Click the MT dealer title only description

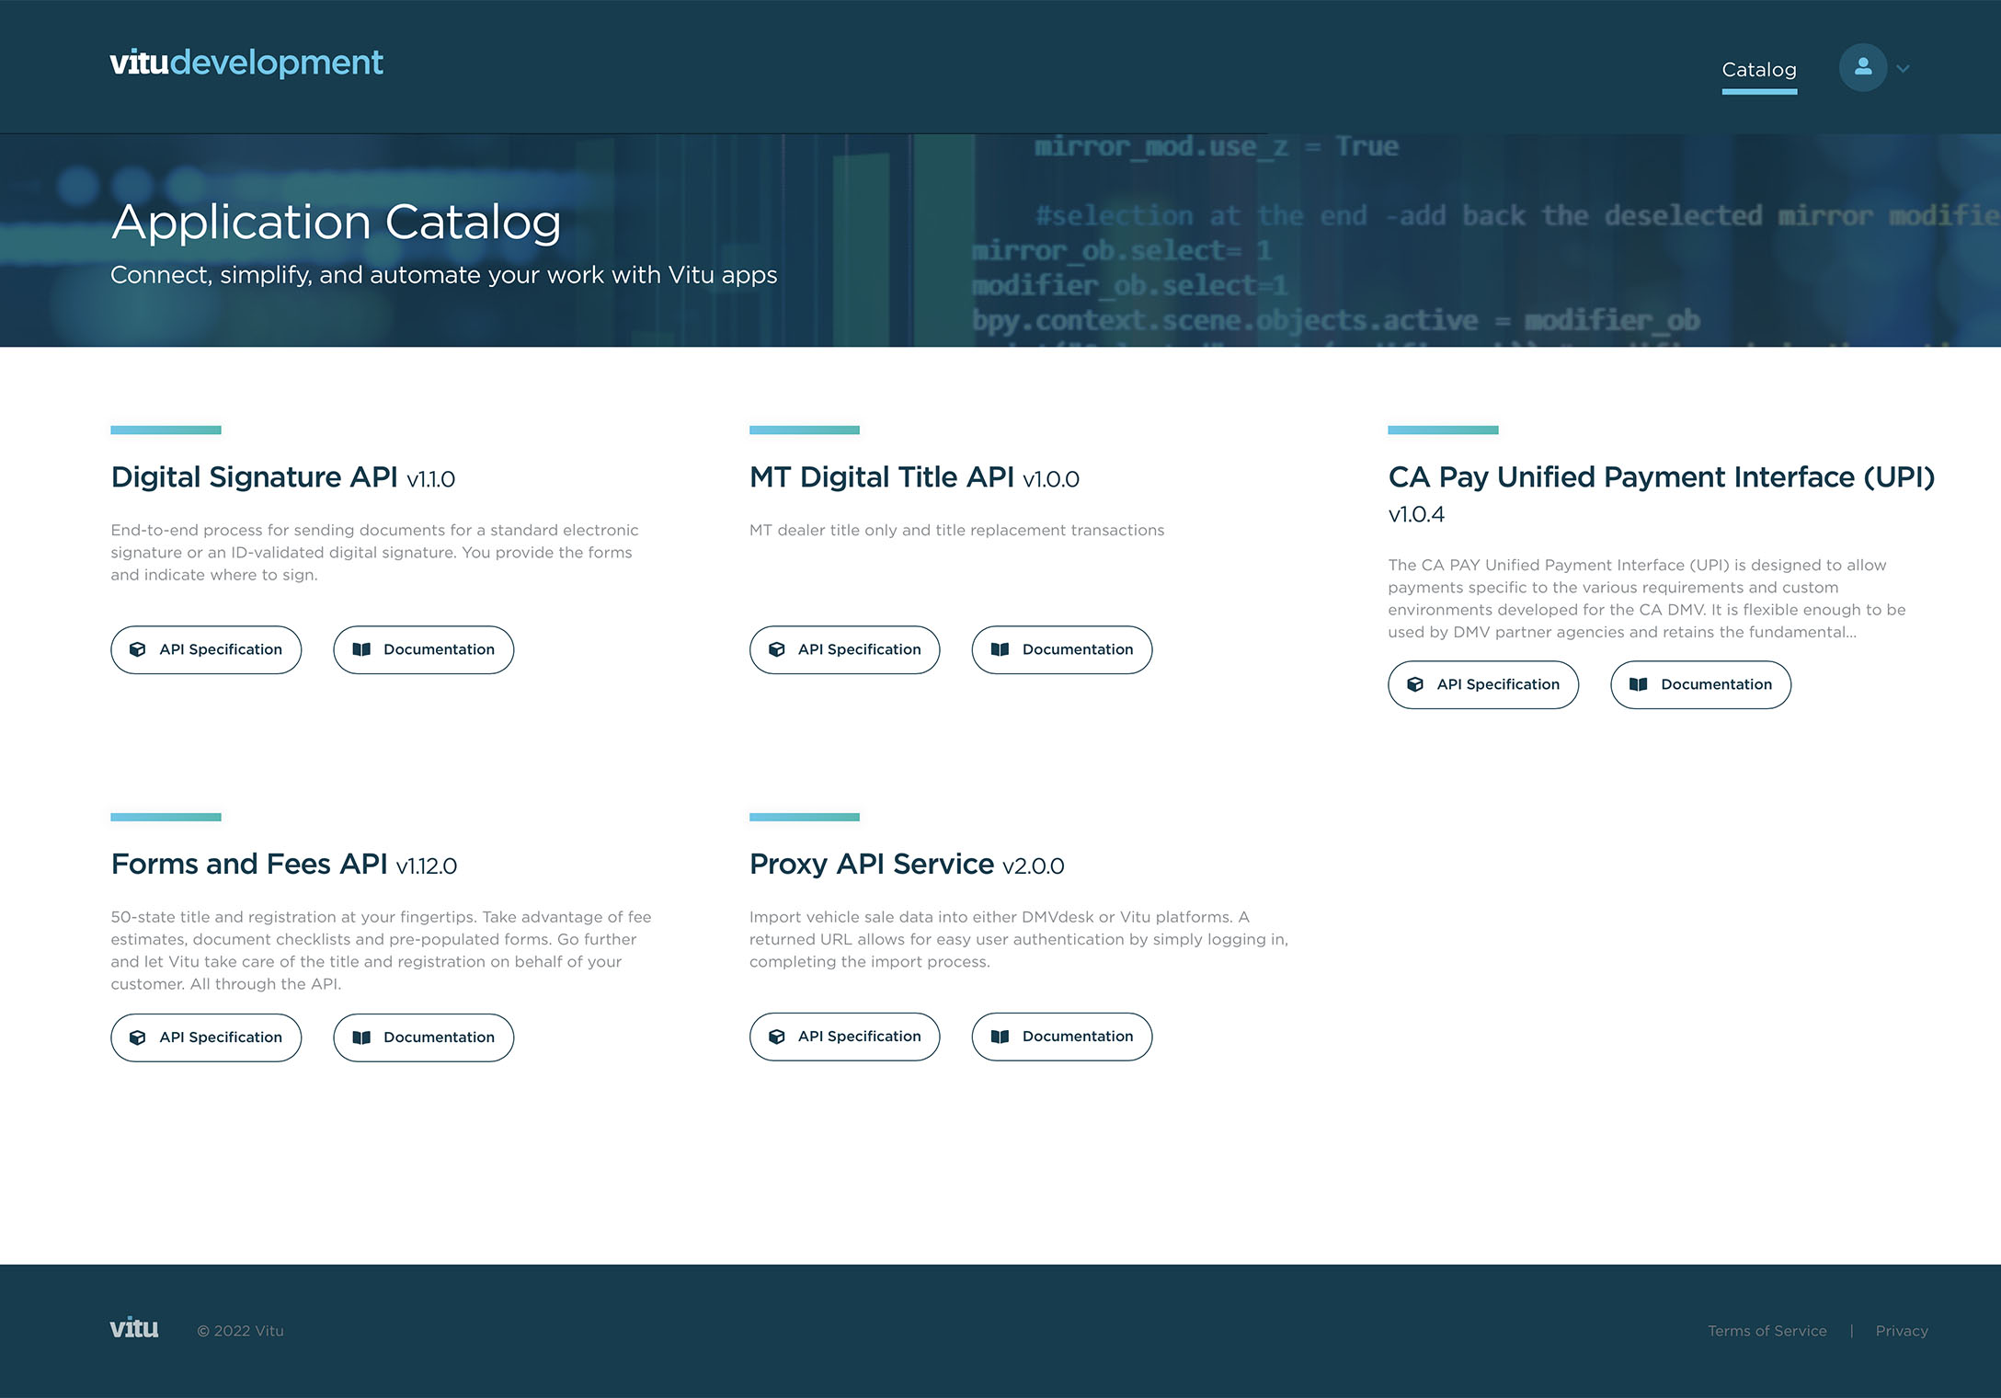(956, 531)
